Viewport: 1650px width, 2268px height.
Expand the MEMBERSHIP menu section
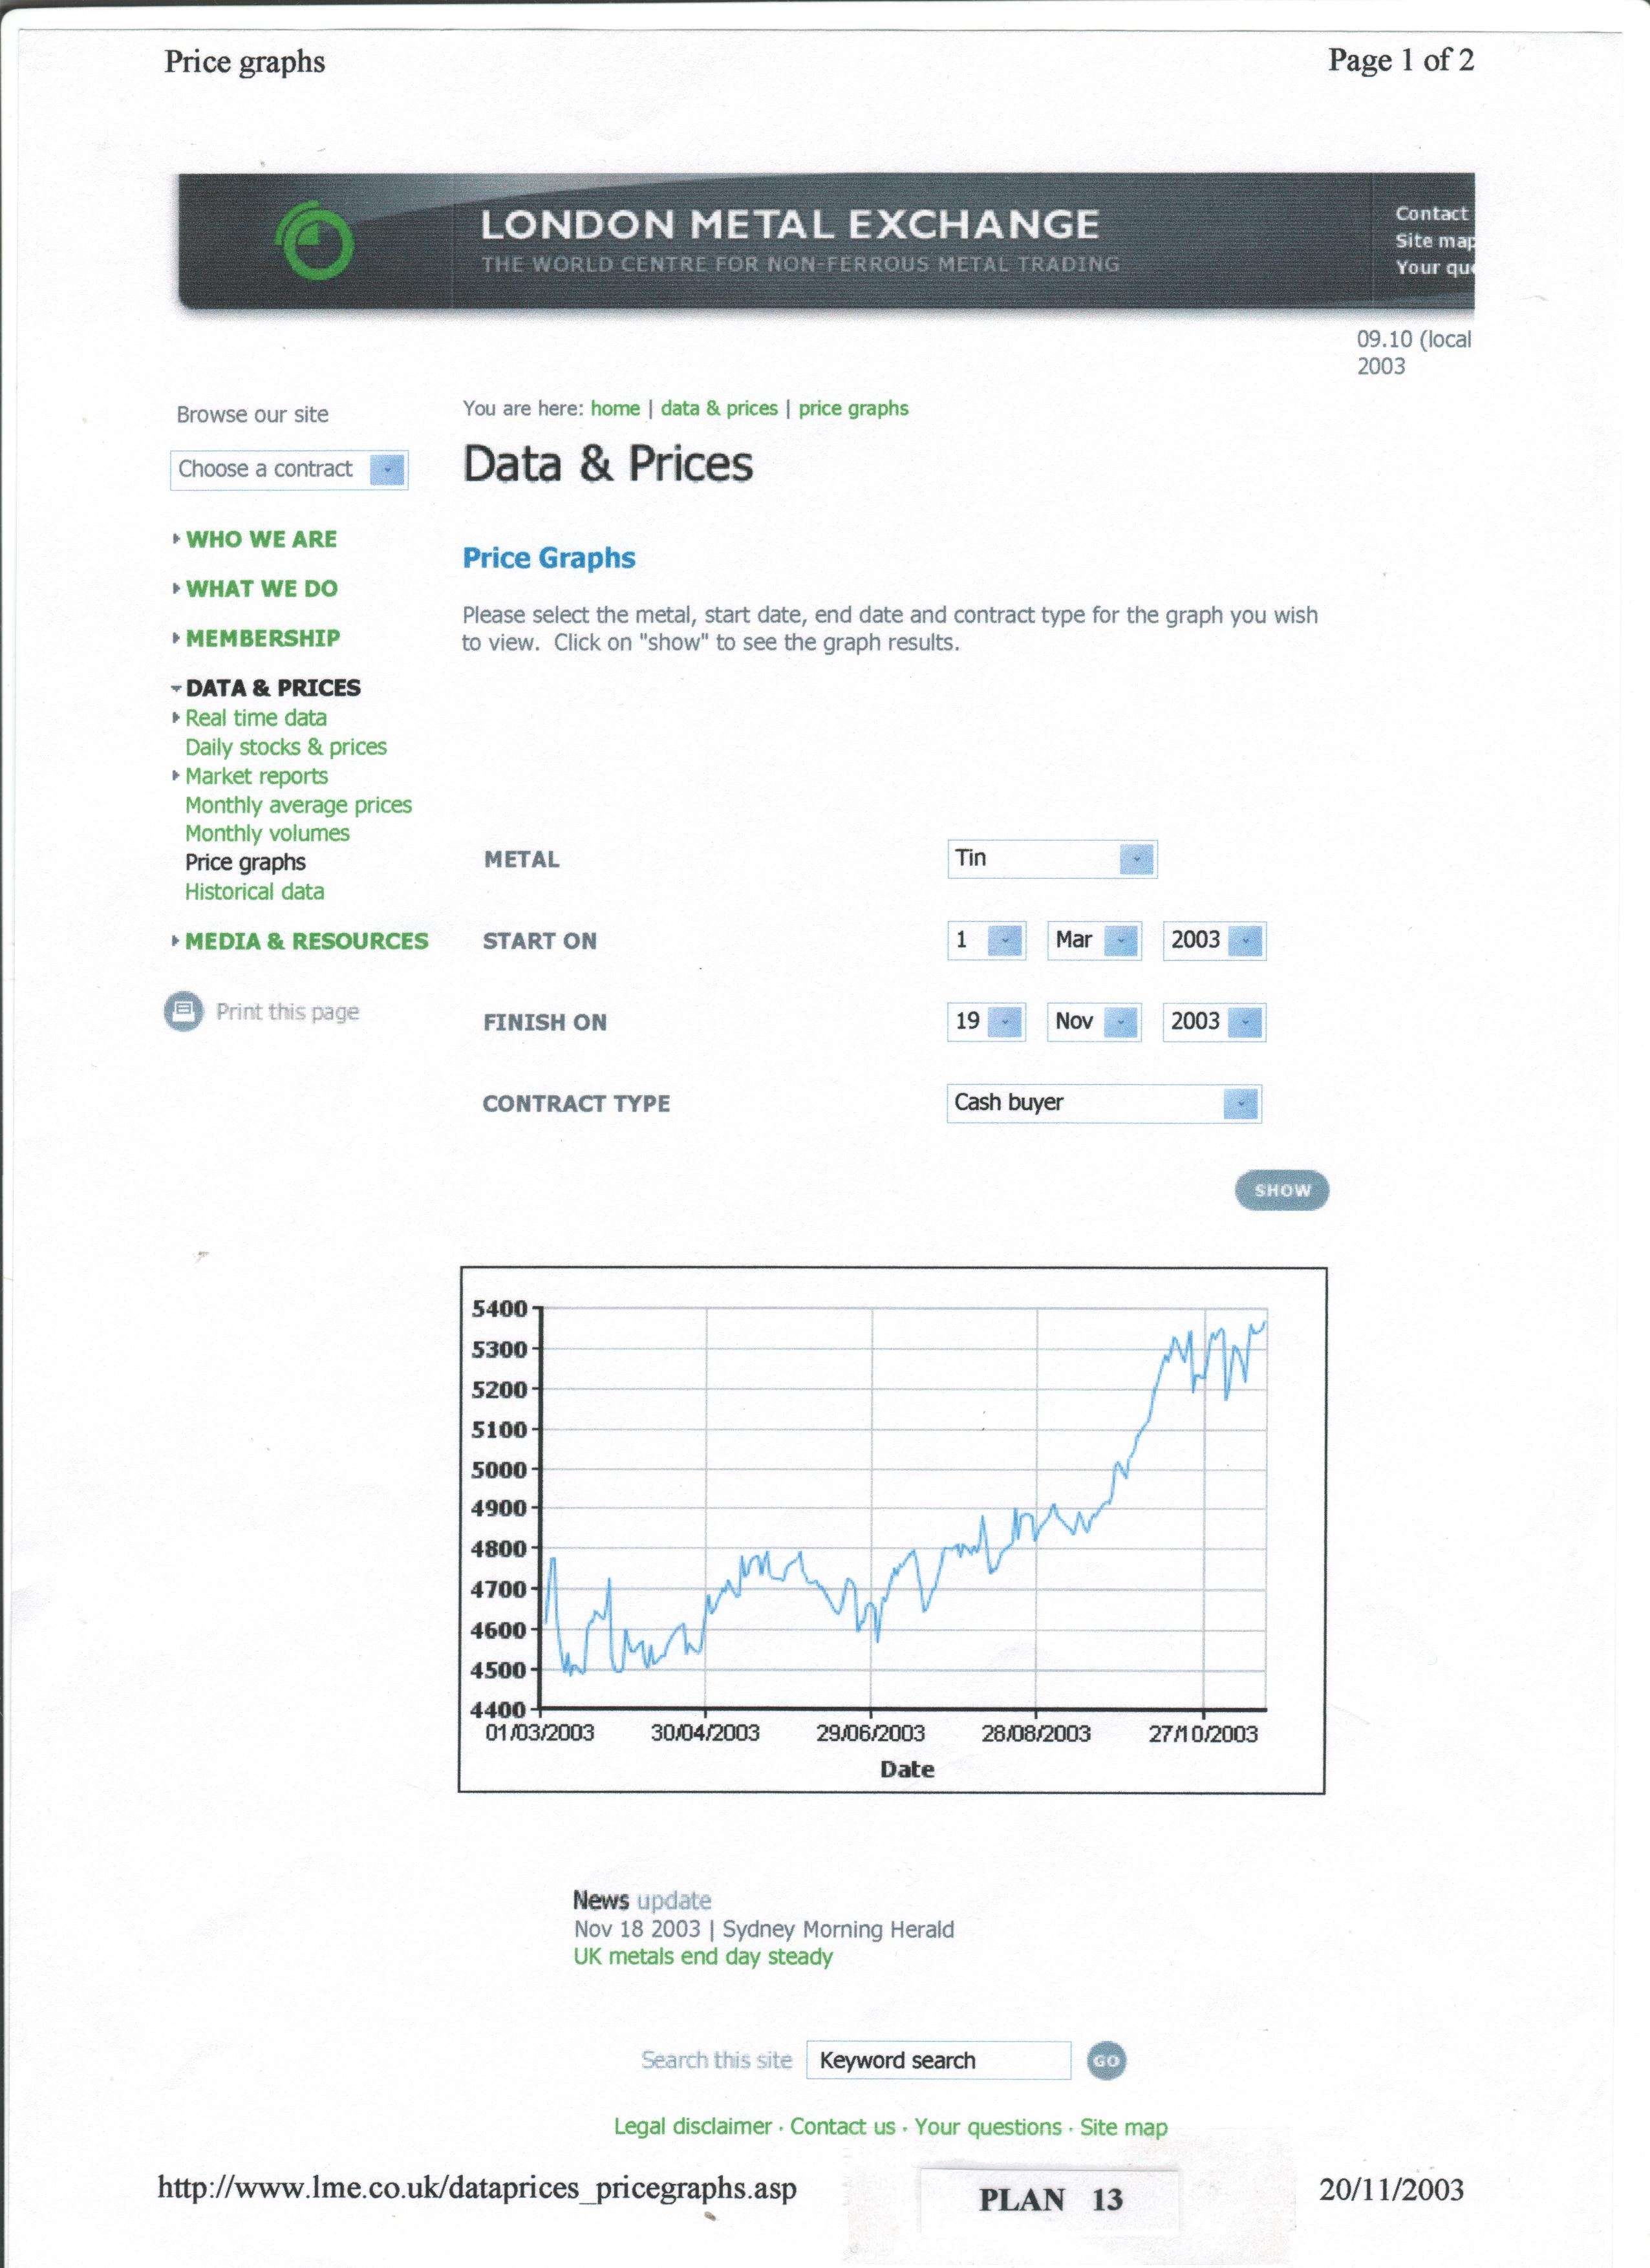(262, 639)
